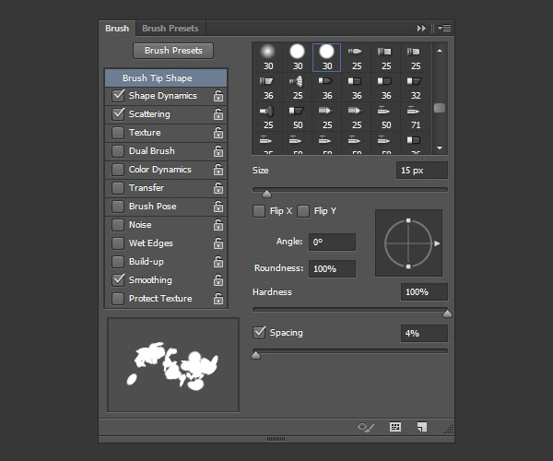Image resolution: width=553 pixels, height=461 pixels.
Task: Tick the Brush Pose checkbox
Action: pyautogui.click(x=118, y=207)
